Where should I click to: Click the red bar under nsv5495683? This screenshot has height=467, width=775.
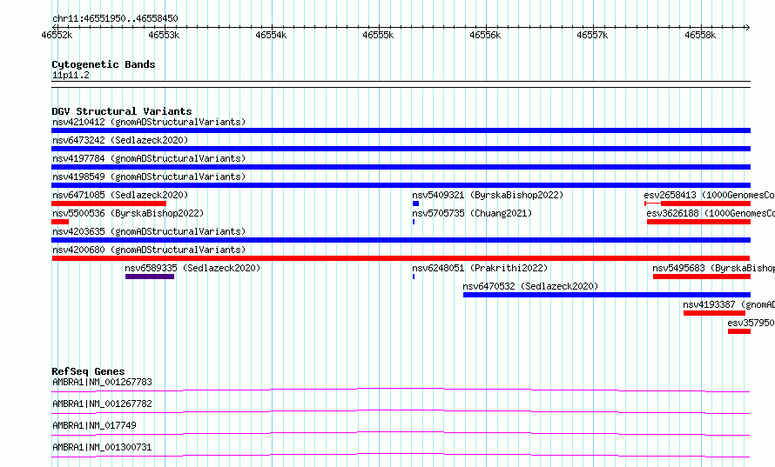point(702,277)
